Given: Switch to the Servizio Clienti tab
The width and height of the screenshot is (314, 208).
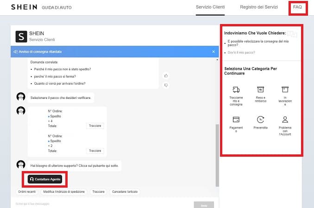Looking at the screenshot, I should (210, 7).
